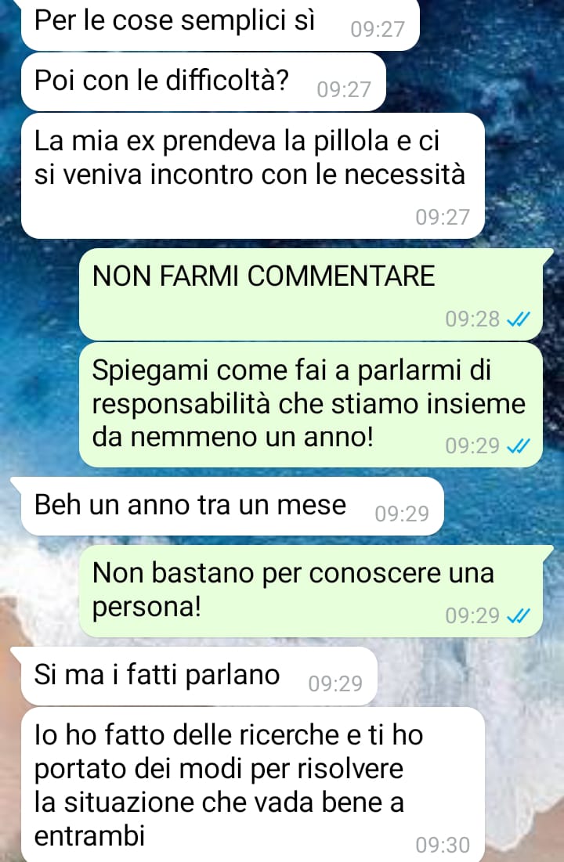
Task: Select the 'La mia ex prendeva la pillola' message
Action: click(252, 176)
